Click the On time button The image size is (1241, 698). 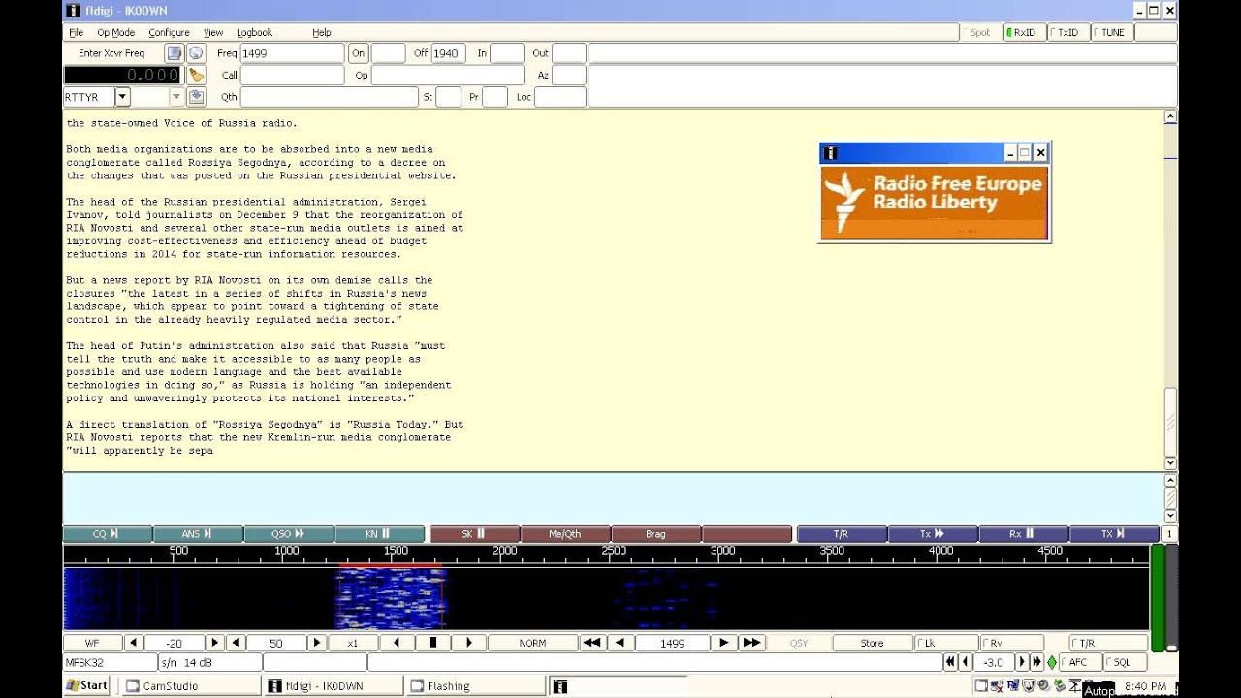point(359,53)
